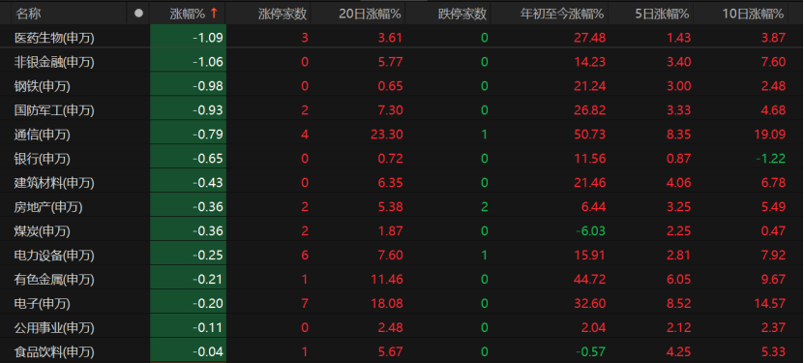Screen dimensions: 804x363
Task: Click year-to-date value -6.03 for 煤炭
Action: point(590,230)
